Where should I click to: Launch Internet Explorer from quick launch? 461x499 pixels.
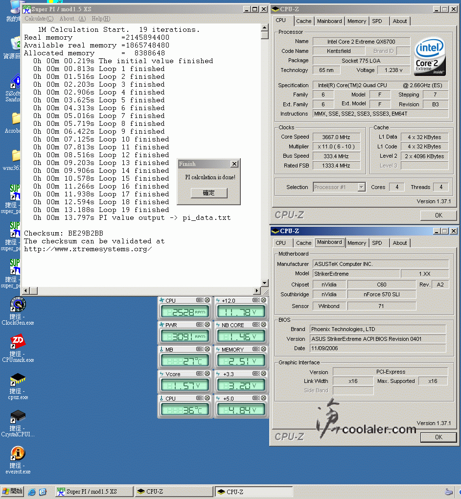point(32,492)
